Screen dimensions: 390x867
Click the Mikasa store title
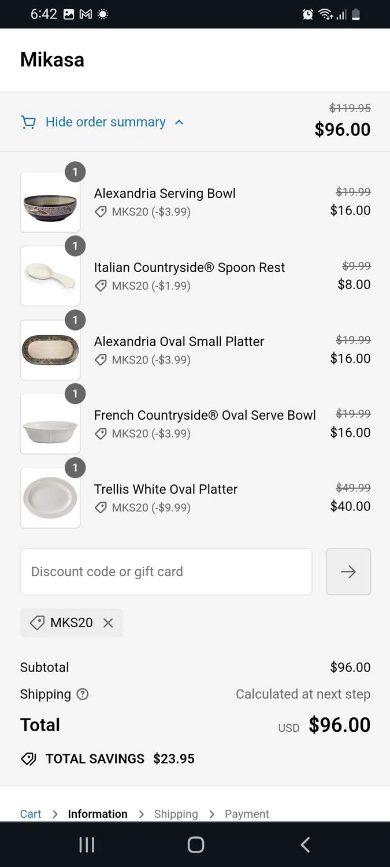coord(52,60)
